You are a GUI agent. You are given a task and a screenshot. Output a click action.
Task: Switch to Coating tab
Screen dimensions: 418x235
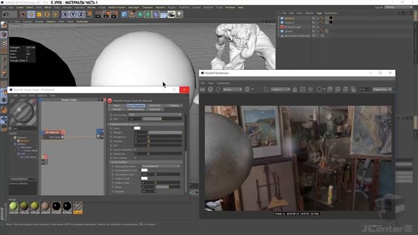point(174,106)
